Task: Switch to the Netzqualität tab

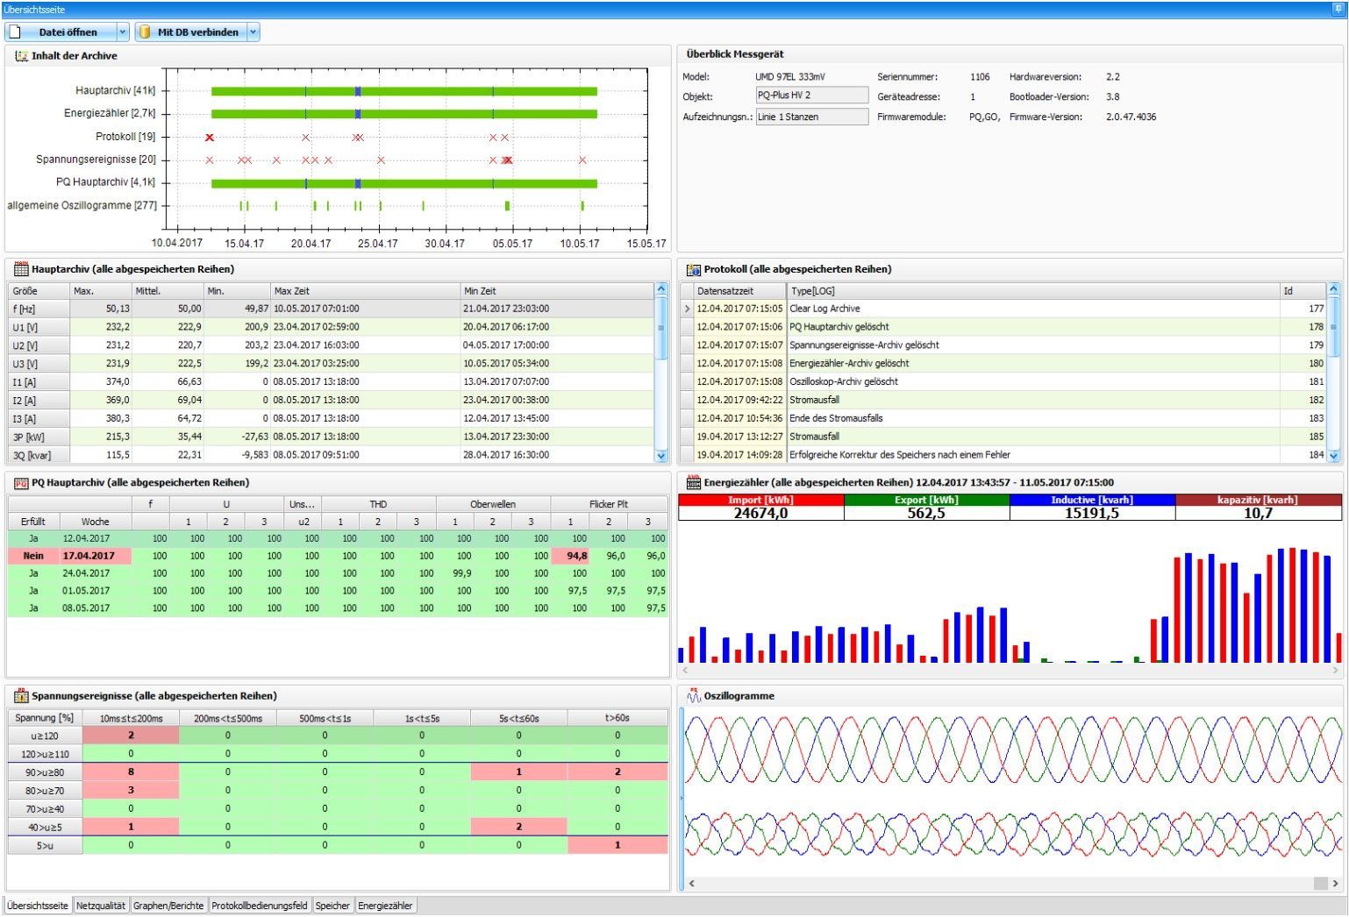Action: tap(101, 906)
